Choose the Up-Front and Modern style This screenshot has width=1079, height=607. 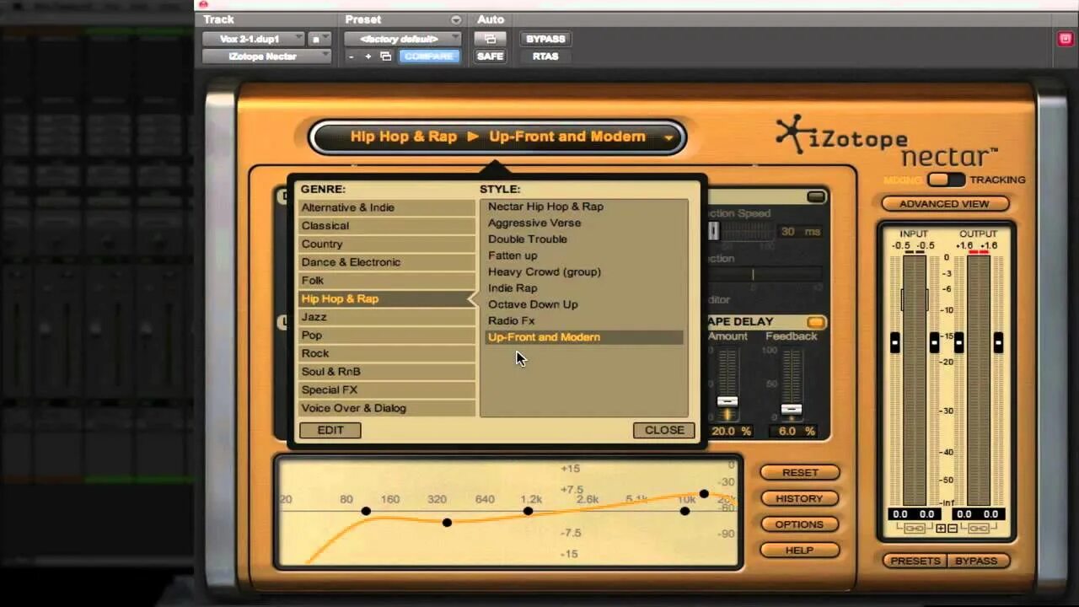point(583,337)
